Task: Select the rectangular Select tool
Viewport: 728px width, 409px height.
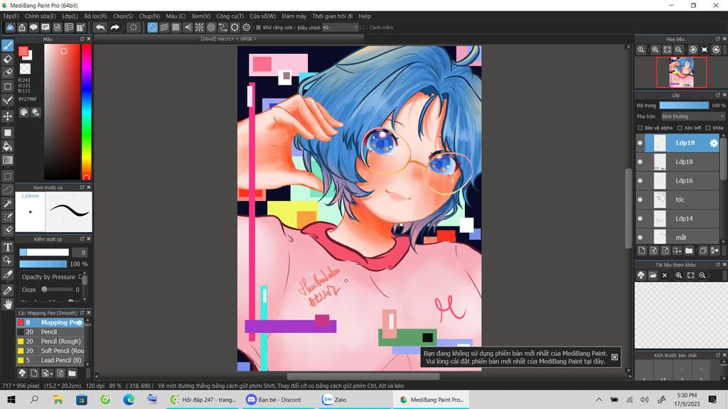Action: coord(7,176)
